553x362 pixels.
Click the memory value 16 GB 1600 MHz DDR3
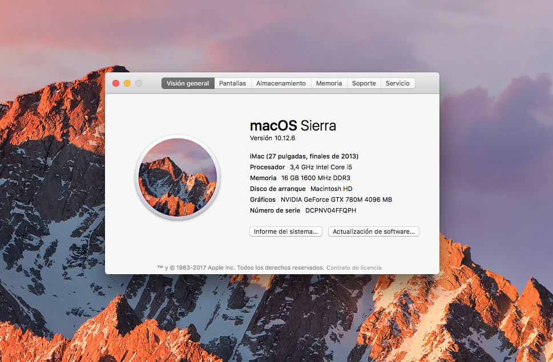tap(316, 178)
